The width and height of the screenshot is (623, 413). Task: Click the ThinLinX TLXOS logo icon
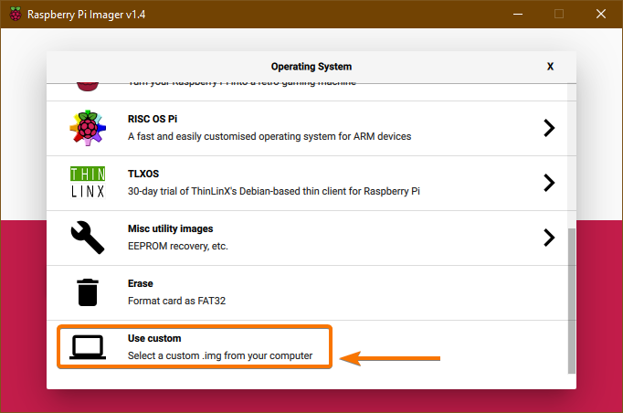[x=88, y=183]
